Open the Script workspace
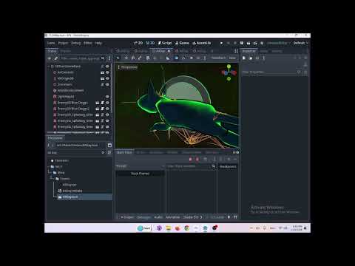The image size is (355, 266). tap(165, 43)
